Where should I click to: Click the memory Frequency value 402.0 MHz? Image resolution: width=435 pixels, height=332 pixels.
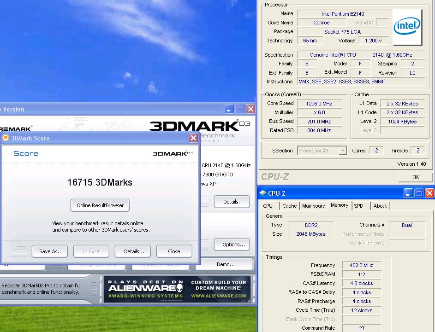(362, 265)
